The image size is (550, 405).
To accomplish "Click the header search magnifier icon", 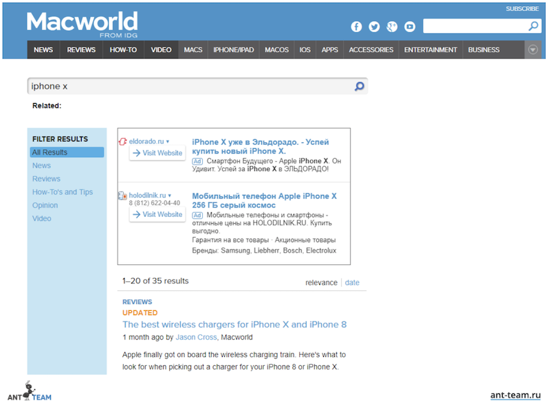I will (x=533, y=26).
